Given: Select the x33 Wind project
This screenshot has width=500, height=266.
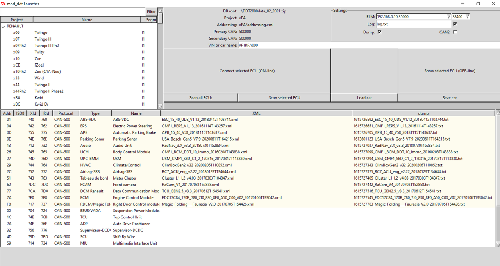Looking at the screenshot, I should click(x=79, y=78).
